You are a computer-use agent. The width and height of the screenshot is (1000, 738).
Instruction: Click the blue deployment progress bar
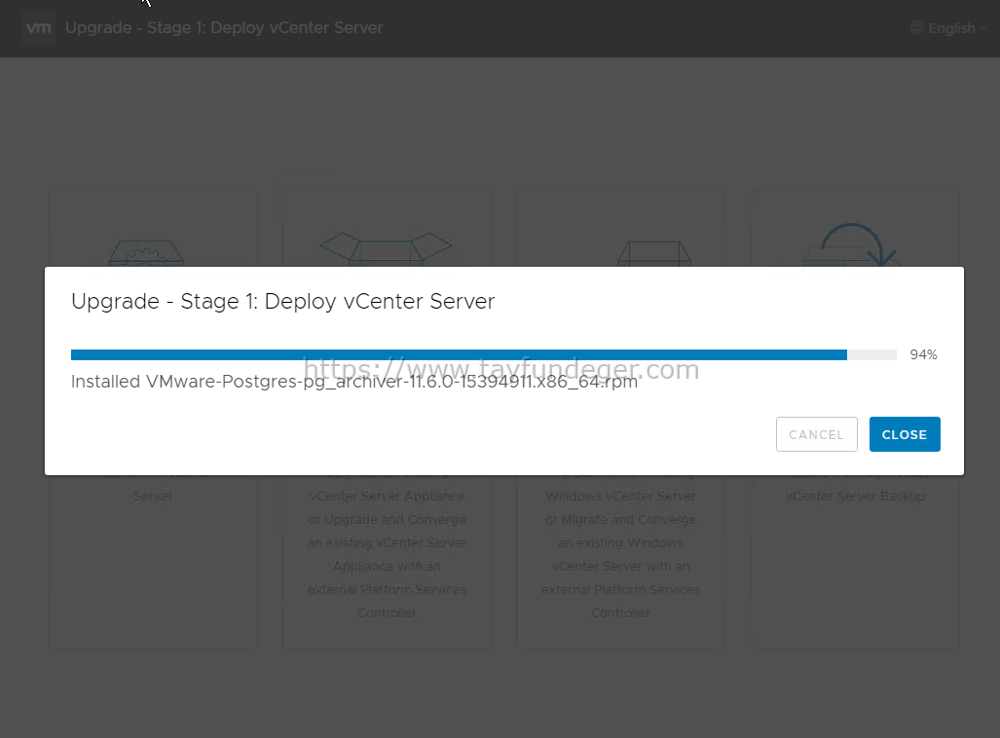pyautogui.click(x=483, y=354)
